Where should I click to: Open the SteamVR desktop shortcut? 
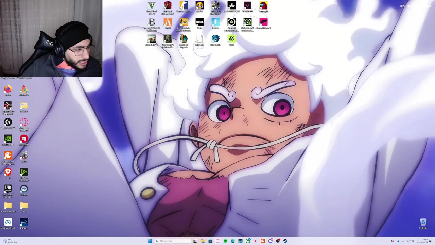[24, 191]
